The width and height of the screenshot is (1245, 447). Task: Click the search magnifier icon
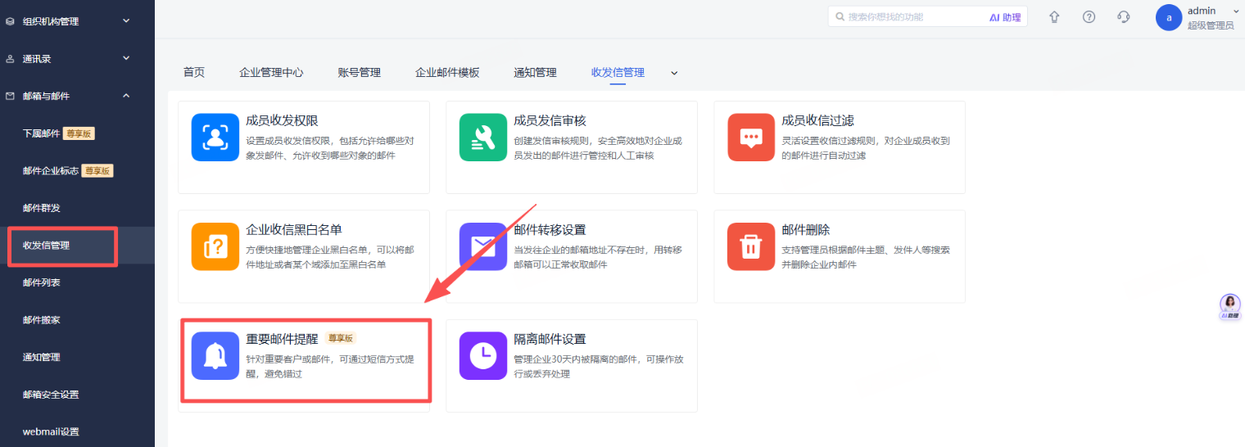click(840, 16)
